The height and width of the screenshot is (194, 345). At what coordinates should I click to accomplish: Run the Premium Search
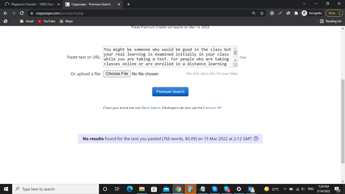click(x=170, y=92)
